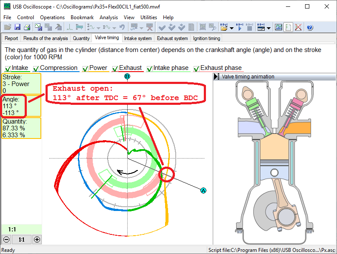Click the report page view icon
Viewport: 337px width, 254px height.
tap(288, 27)
